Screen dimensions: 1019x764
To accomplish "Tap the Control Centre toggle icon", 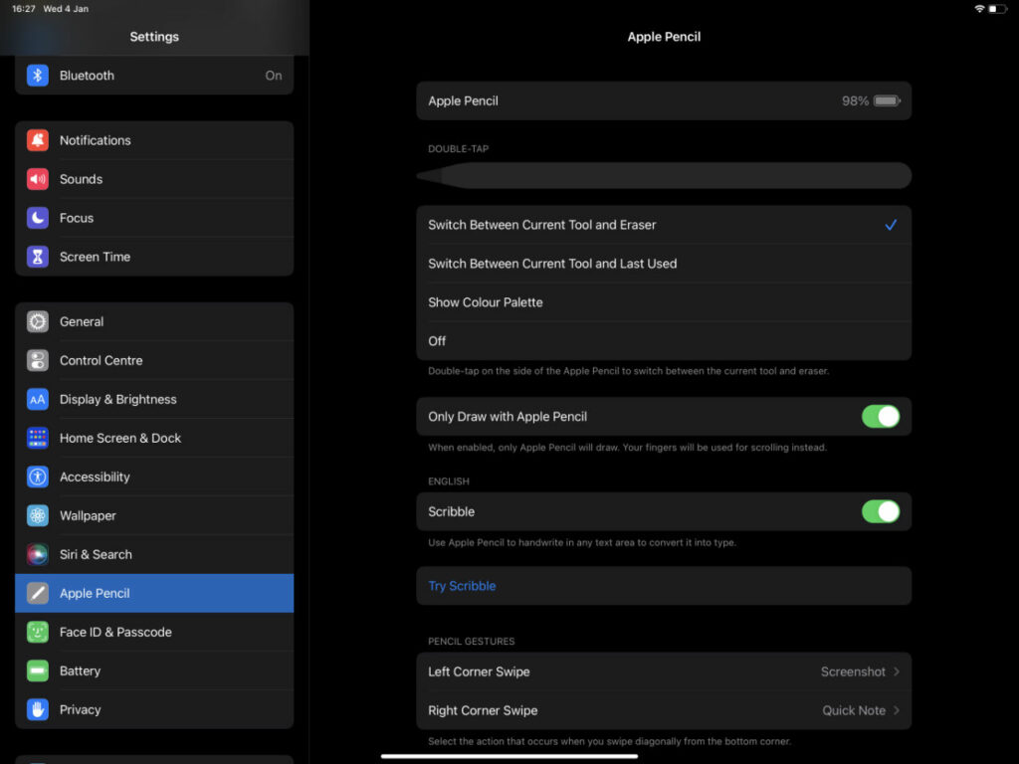I will click(x=38, y=360).
